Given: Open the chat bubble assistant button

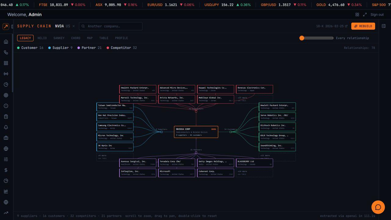Looking at the screenshot, I should [378, 207].
